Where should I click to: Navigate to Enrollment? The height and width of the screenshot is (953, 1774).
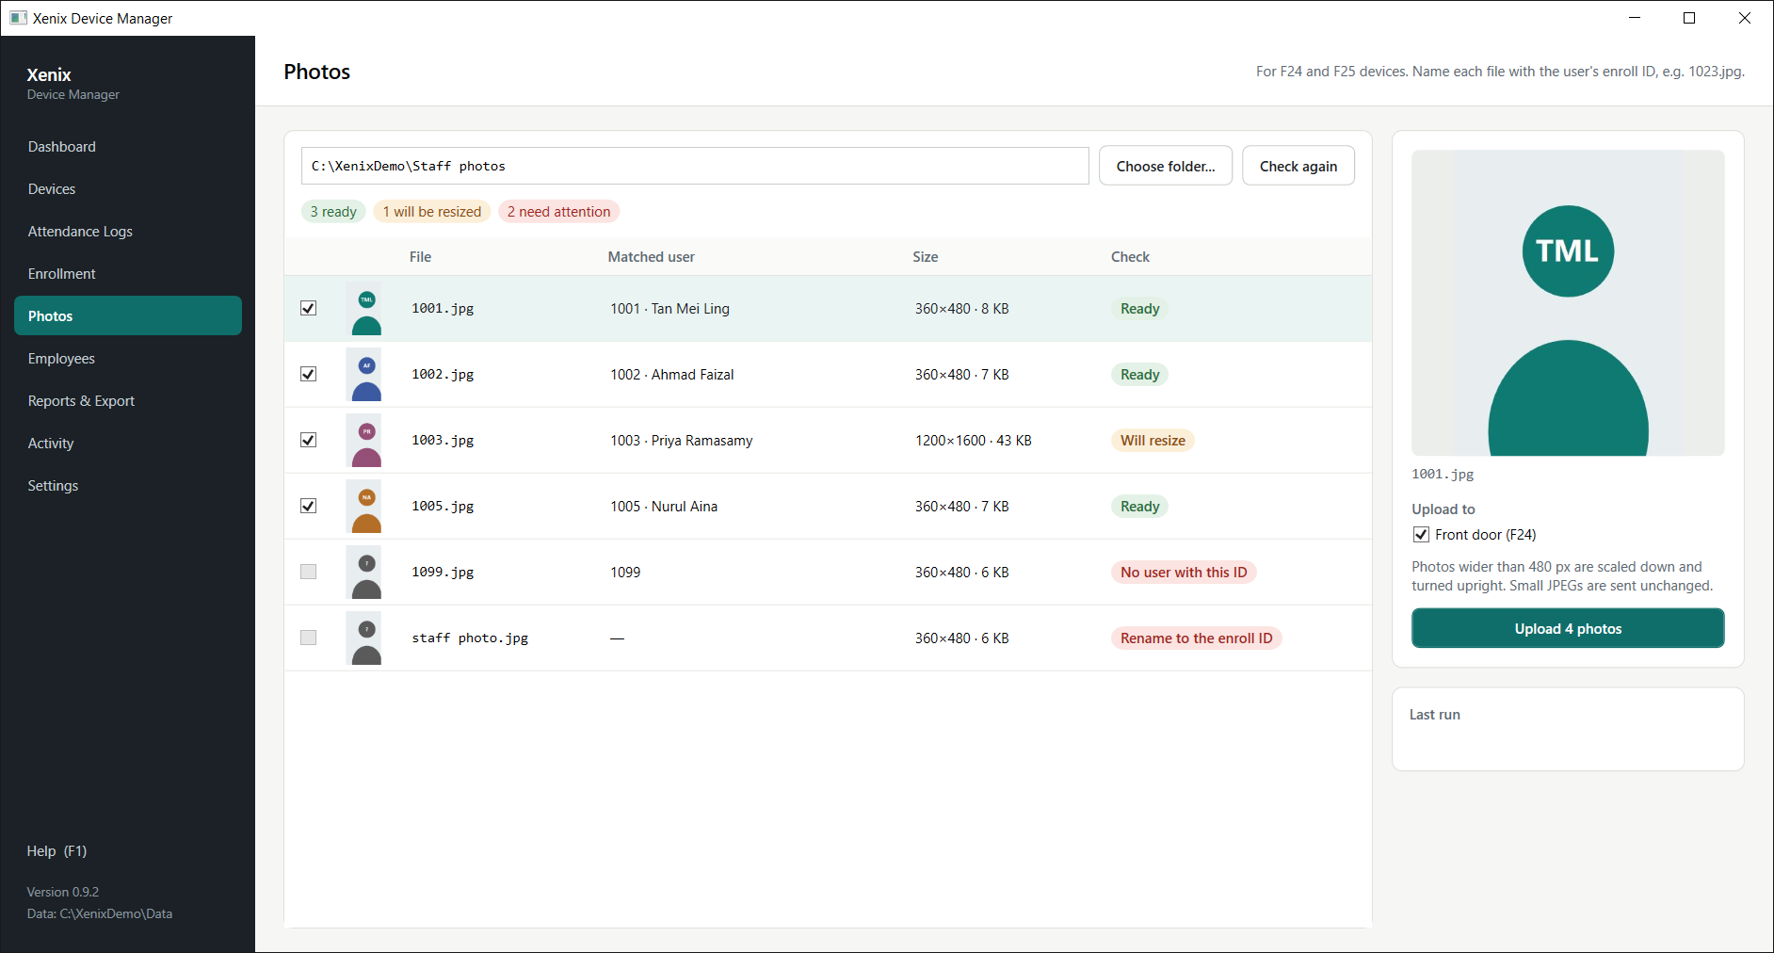(x=128, y=274)
